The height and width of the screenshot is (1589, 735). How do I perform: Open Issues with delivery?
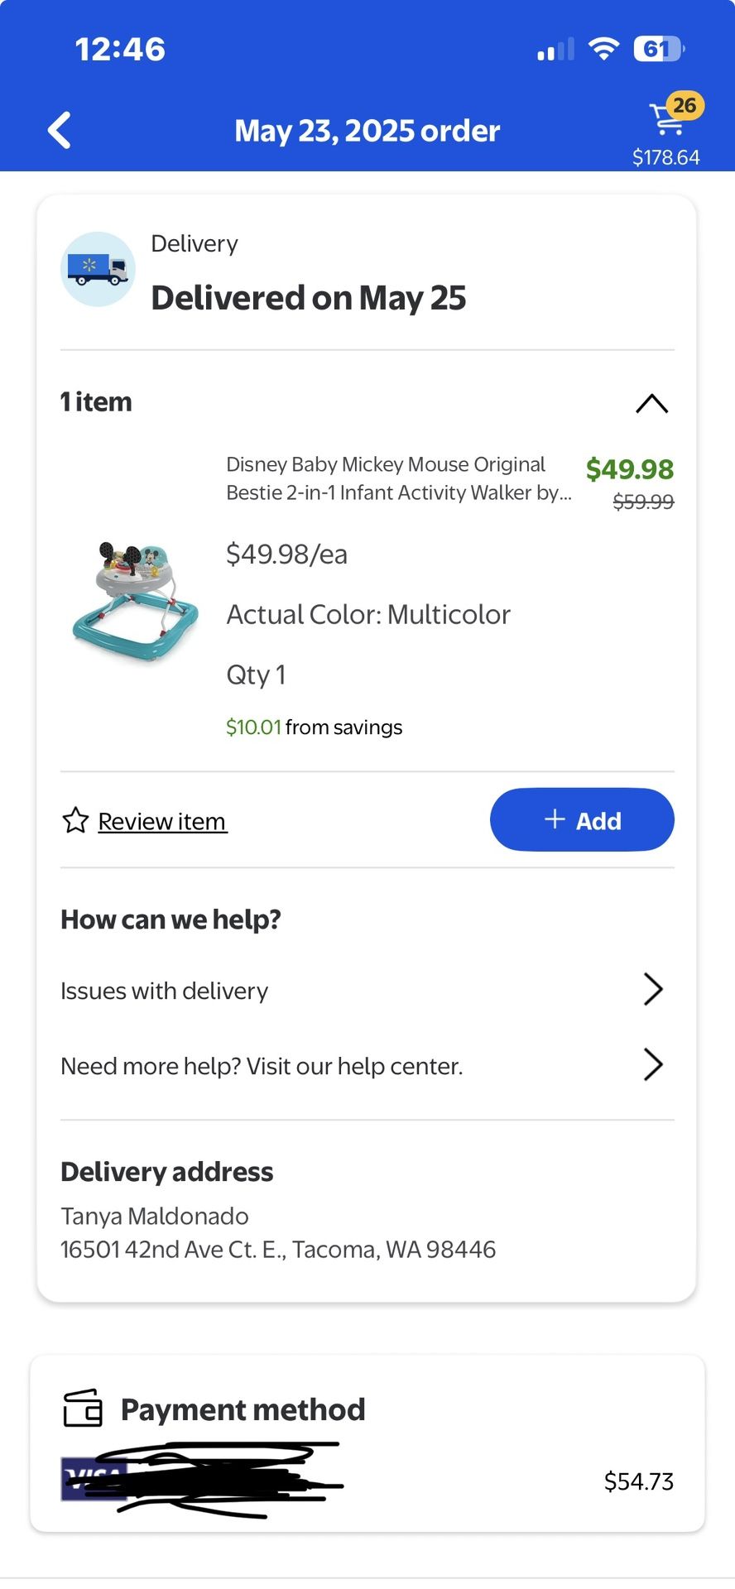coord(164,990)
